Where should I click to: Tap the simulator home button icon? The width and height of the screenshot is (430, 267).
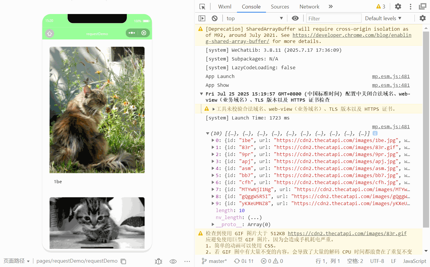coord(50,33)
